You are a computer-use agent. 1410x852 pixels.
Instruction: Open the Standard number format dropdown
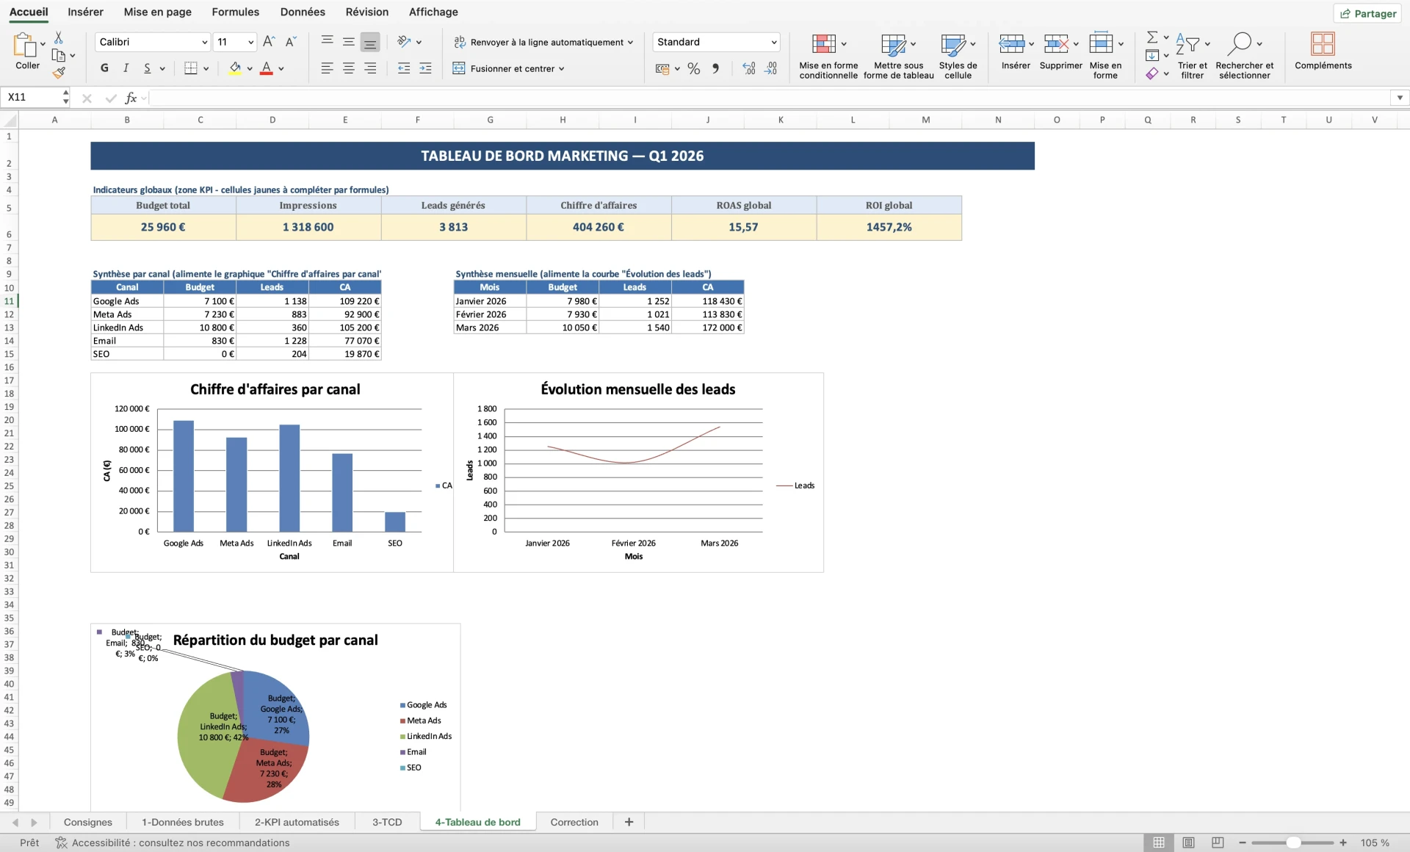[774, 42]
